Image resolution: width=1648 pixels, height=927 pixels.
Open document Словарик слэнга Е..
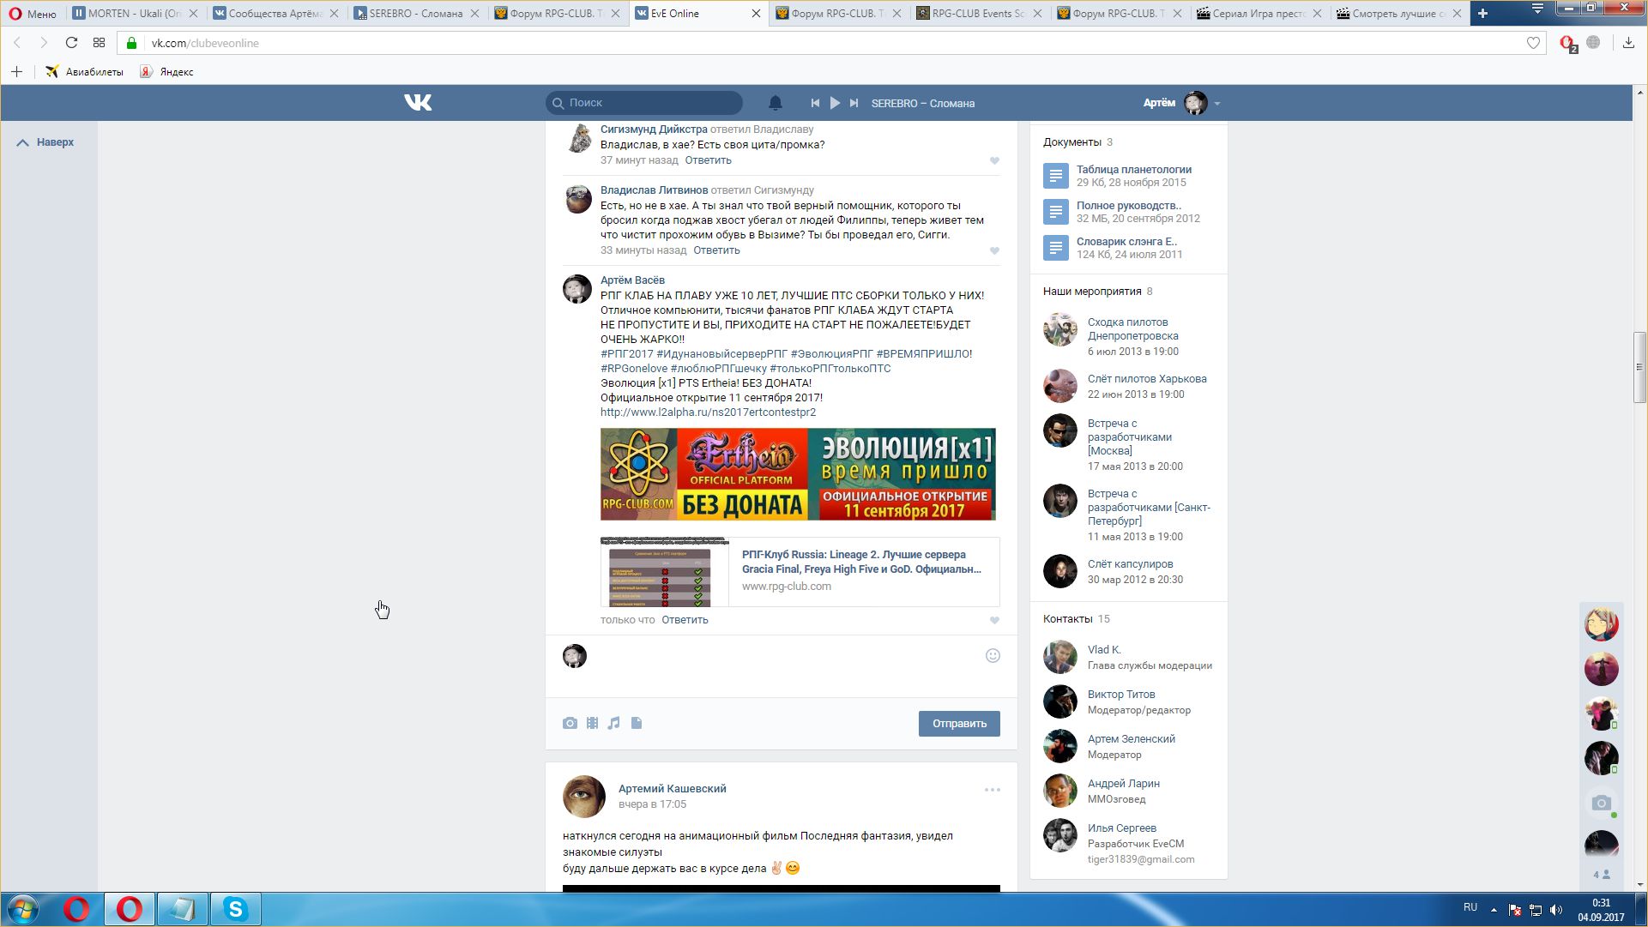1126,242
